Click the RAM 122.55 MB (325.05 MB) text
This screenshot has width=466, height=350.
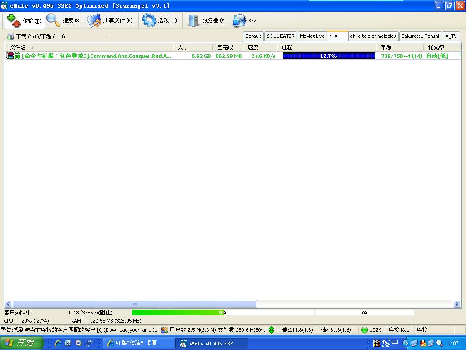106,321
